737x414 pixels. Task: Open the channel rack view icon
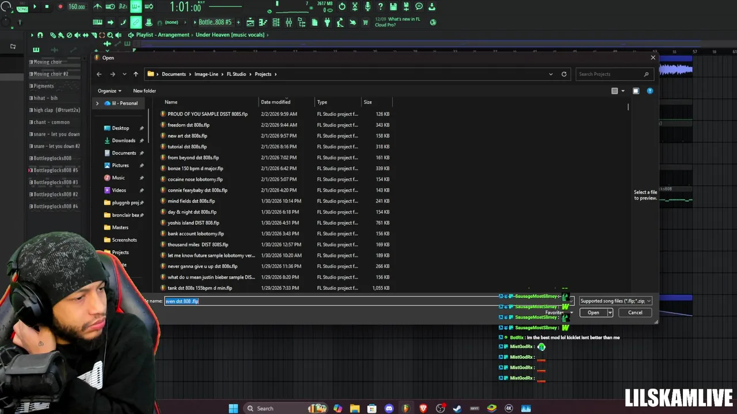[x=276, y=22]
